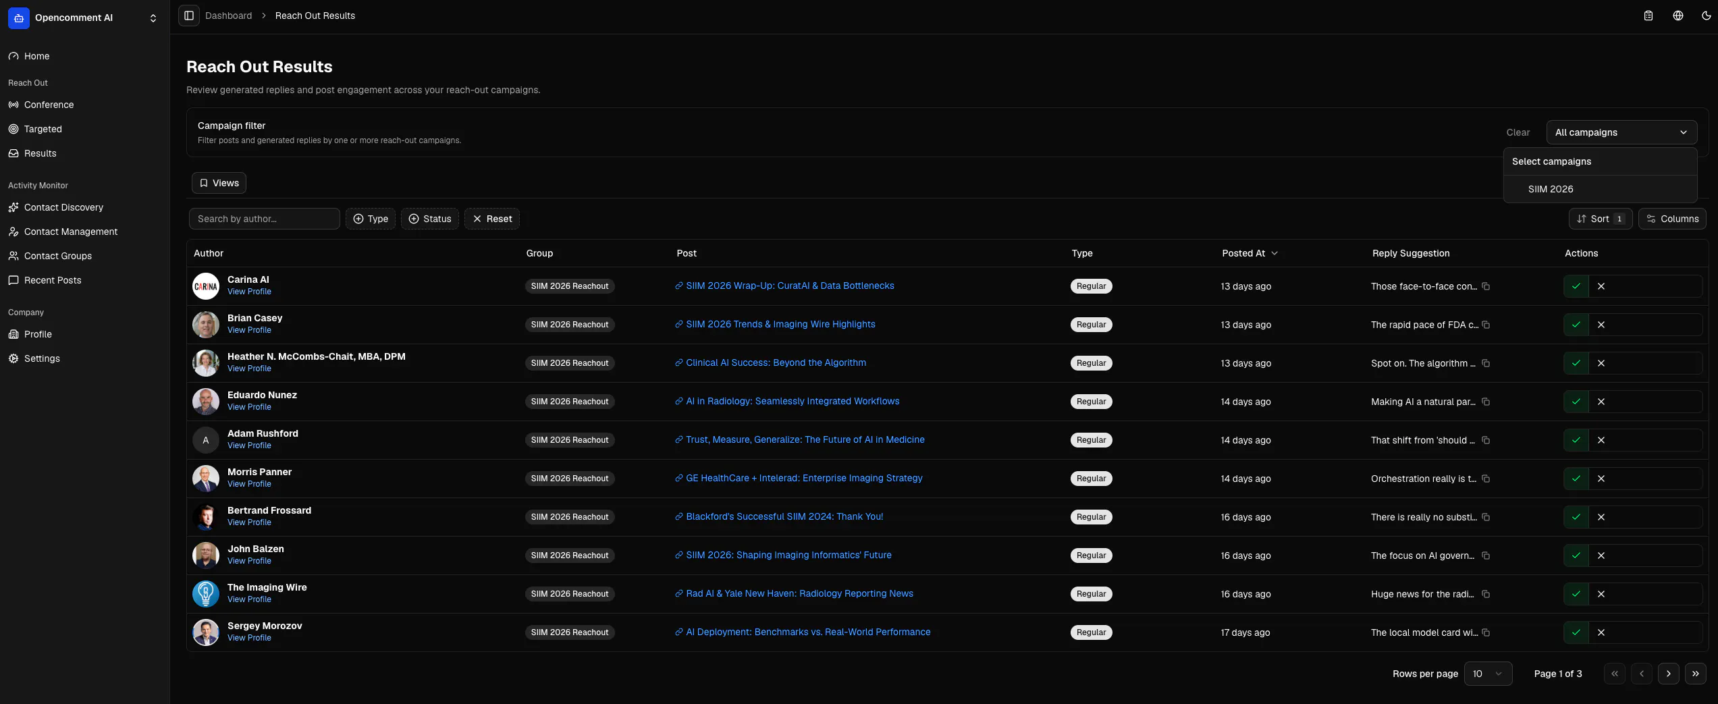Viewport: 1718px width, 704px height.
Task: Click Reset filters button
Action: pos(492,219)
